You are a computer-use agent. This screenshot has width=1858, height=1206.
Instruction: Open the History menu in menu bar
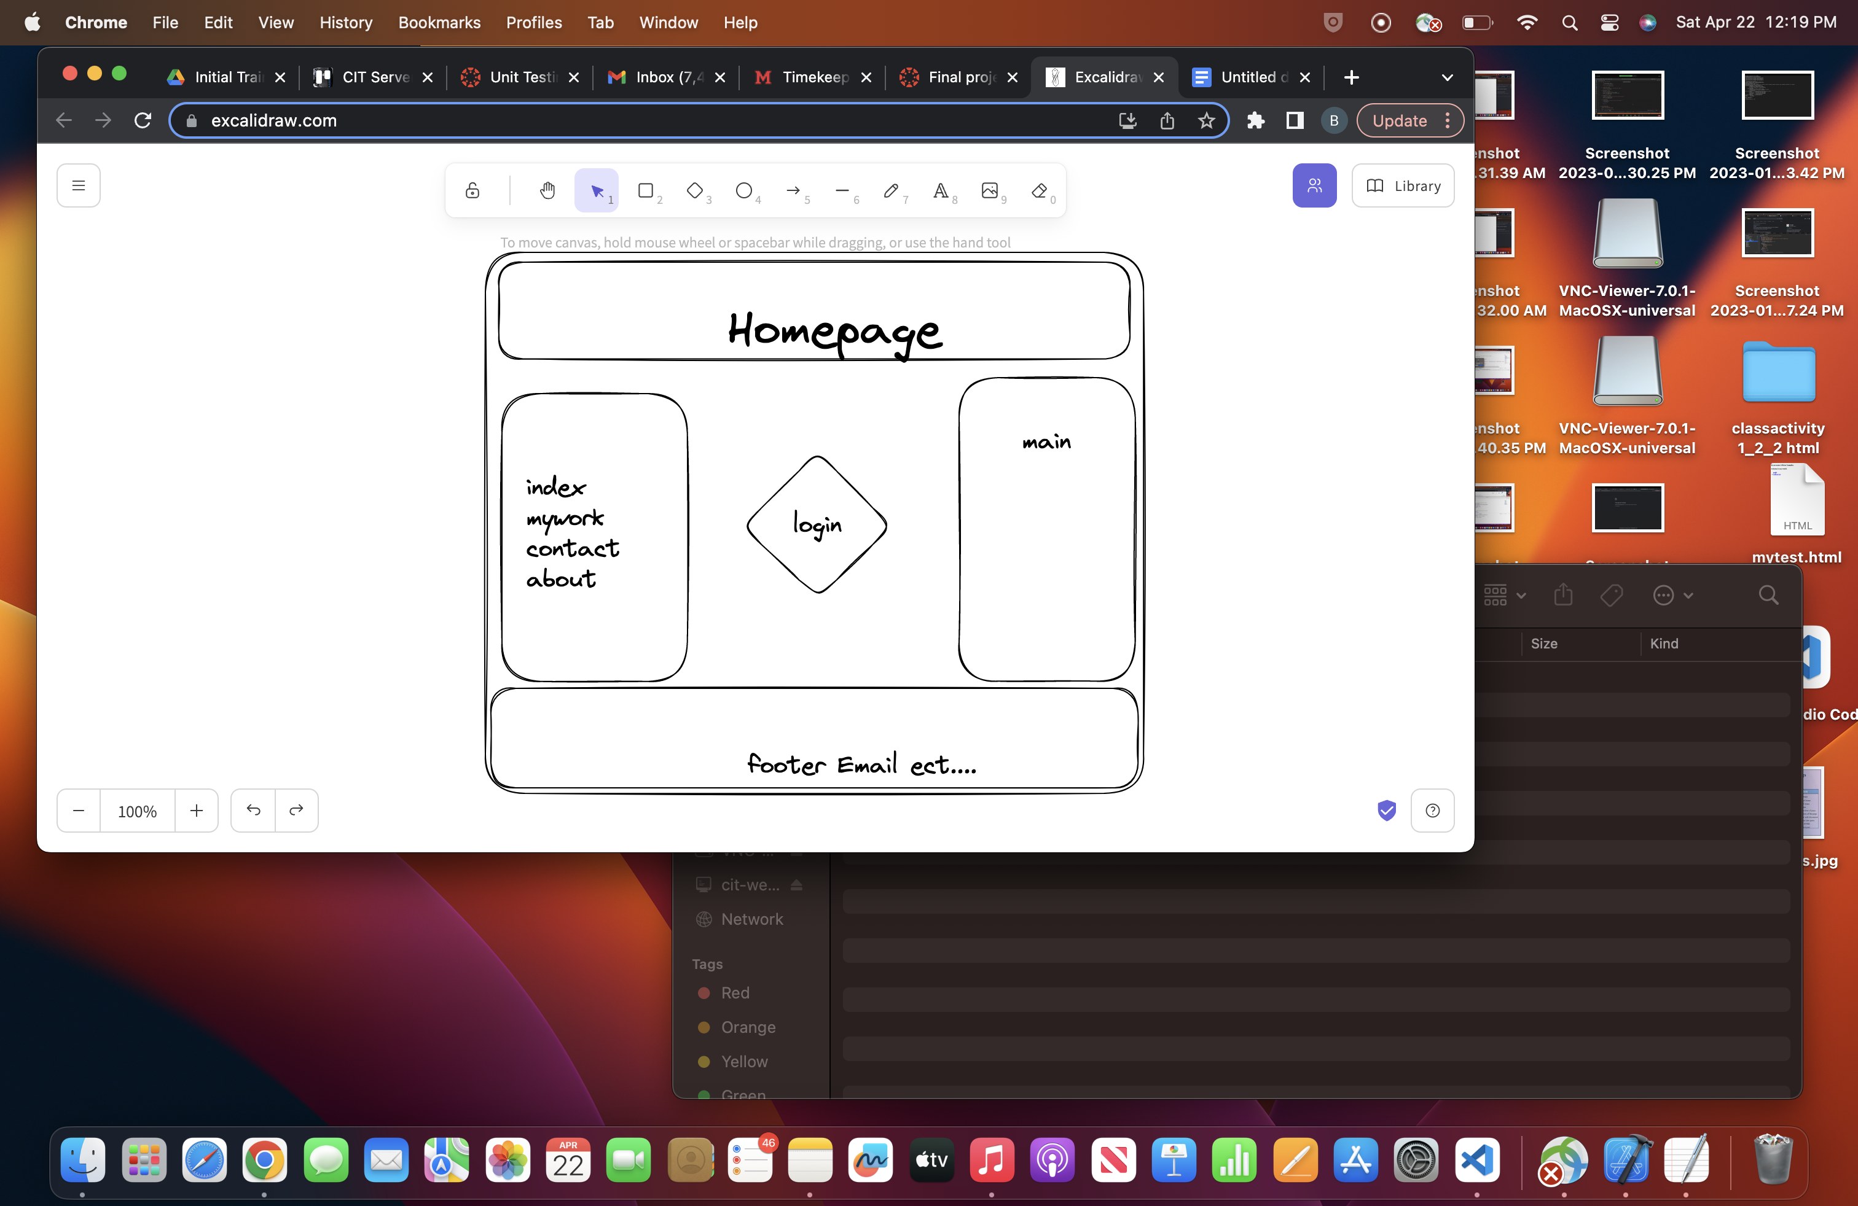click(346, 23)
